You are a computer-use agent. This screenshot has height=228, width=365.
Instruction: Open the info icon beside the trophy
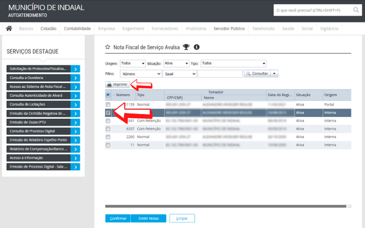(x=197, y=47)
